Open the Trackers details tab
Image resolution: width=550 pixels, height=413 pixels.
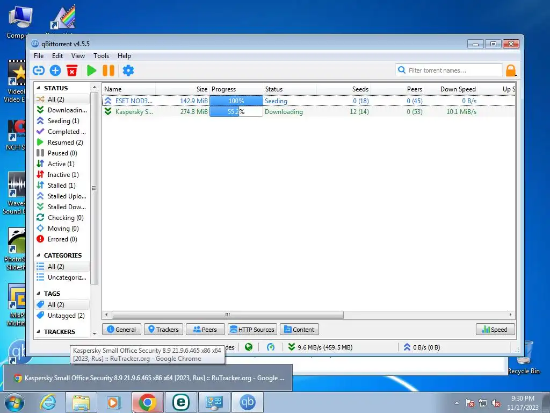163,330
